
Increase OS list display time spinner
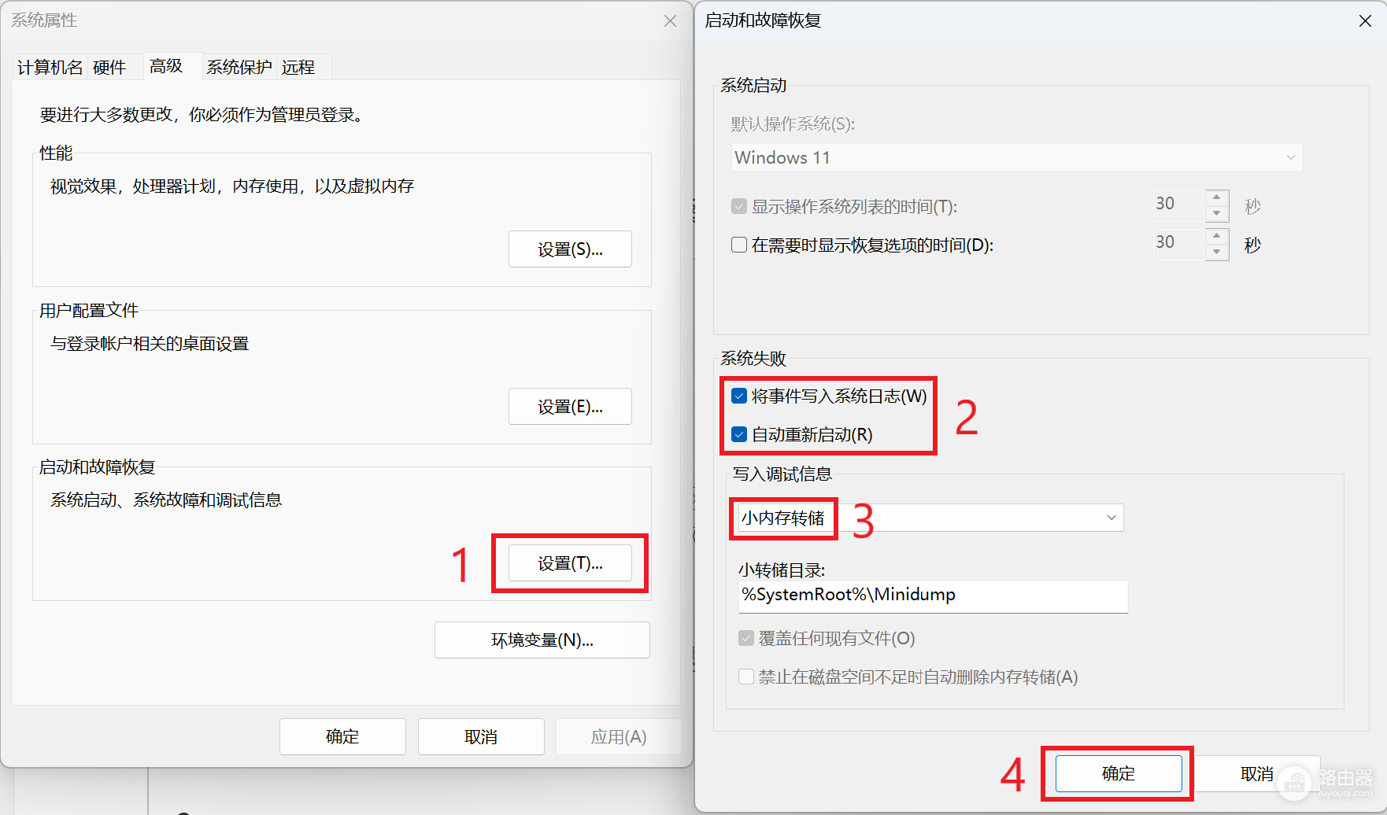click(x=1217, y=197)
